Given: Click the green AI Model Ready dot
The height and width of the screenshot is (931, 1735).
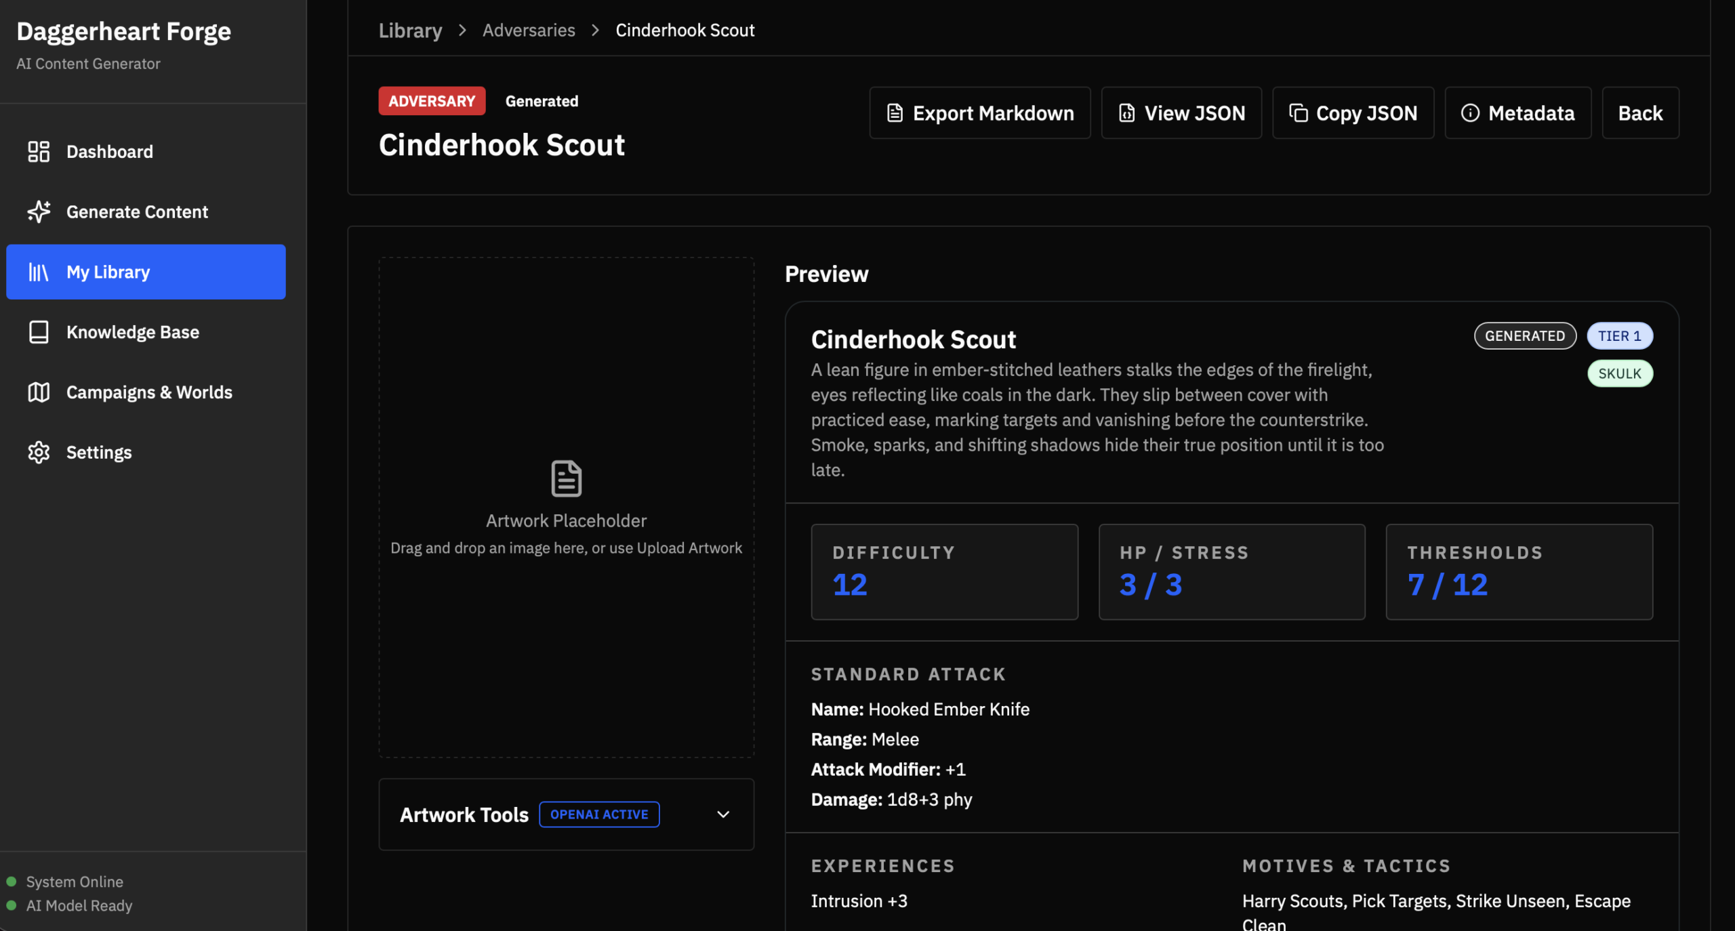Looking at the screenshot, I should click(x=12, y=905).
